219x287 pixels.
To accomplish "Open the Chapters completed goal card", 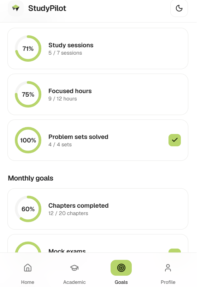I will (98, 209).
